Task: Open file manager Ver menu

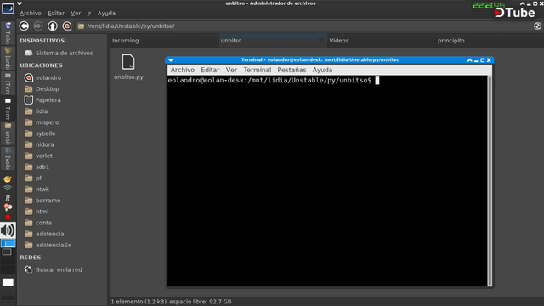Action: click(x=76, y=14)
